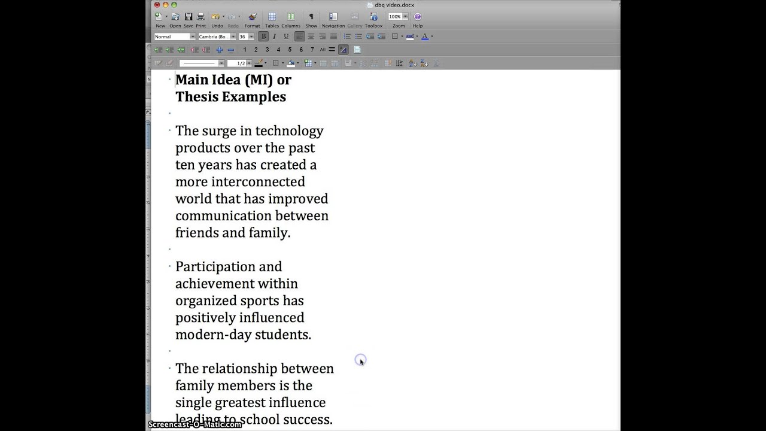This screenshot has width=766, height=431.
Task: Show outline Level 1 only
Action: click(x=245, y=50)
